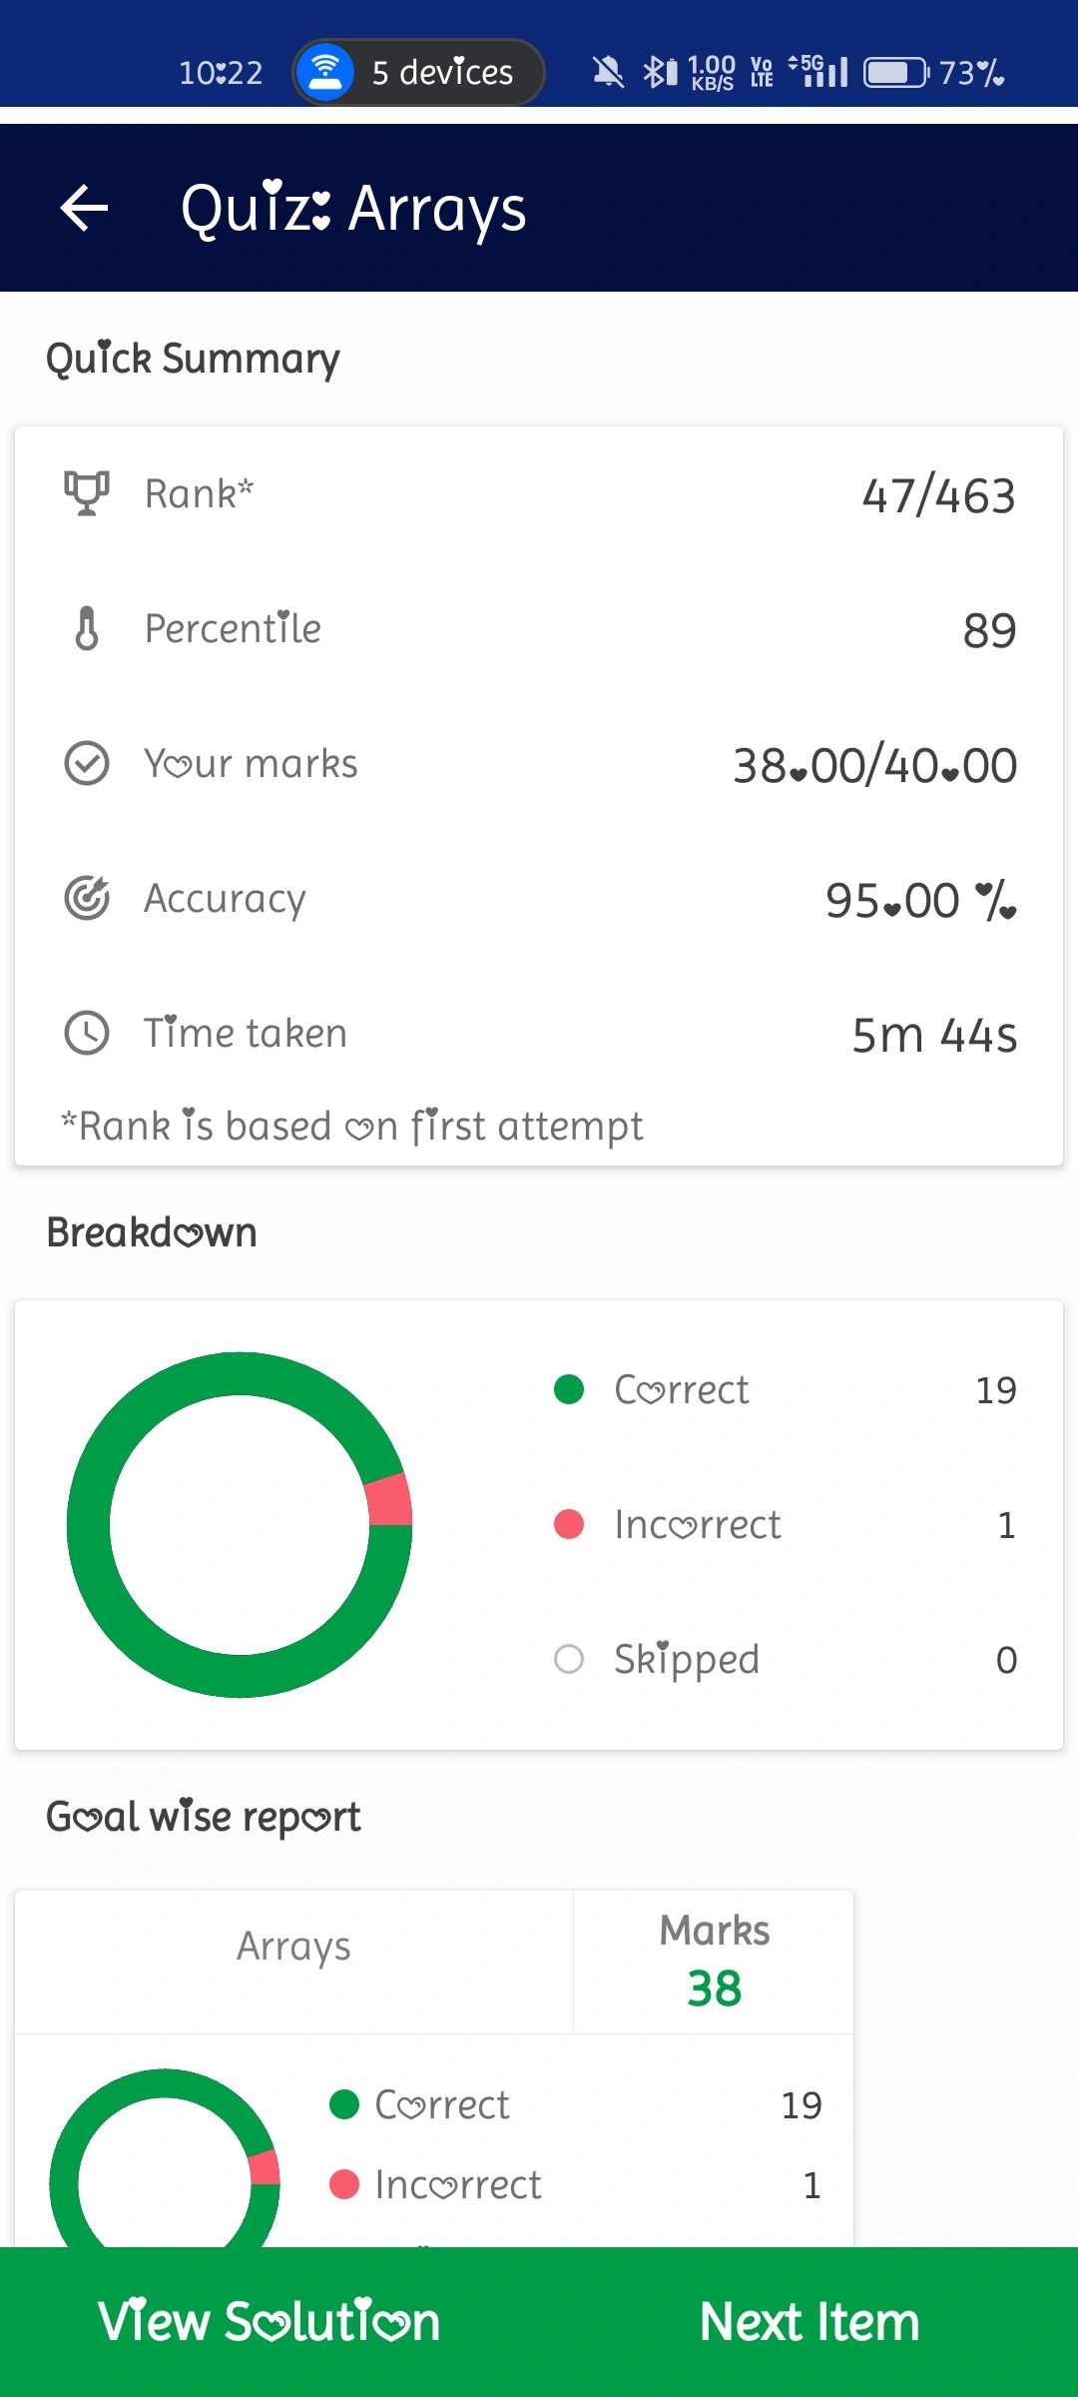Click the Your marks checkmark icon
The image size is (1078, 2397).
click(87, 763)
